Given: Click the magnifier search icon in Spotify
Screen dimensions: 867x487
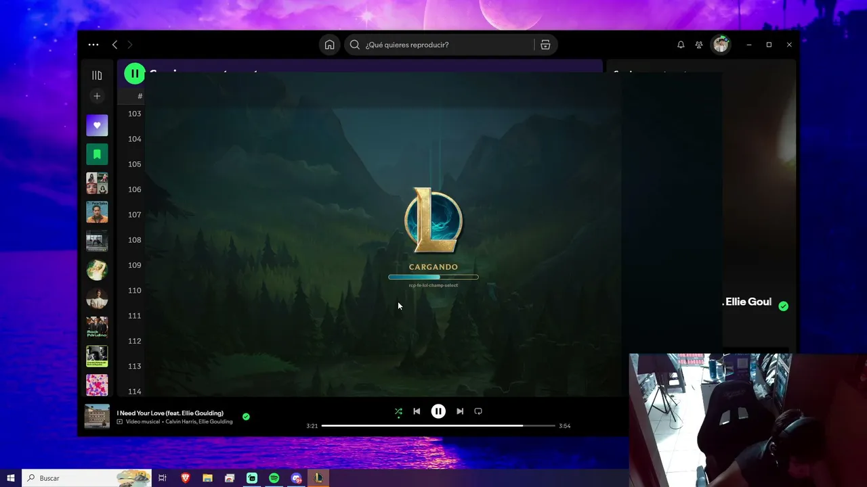Looking at the screenshot, I should [x=355, y=45].
